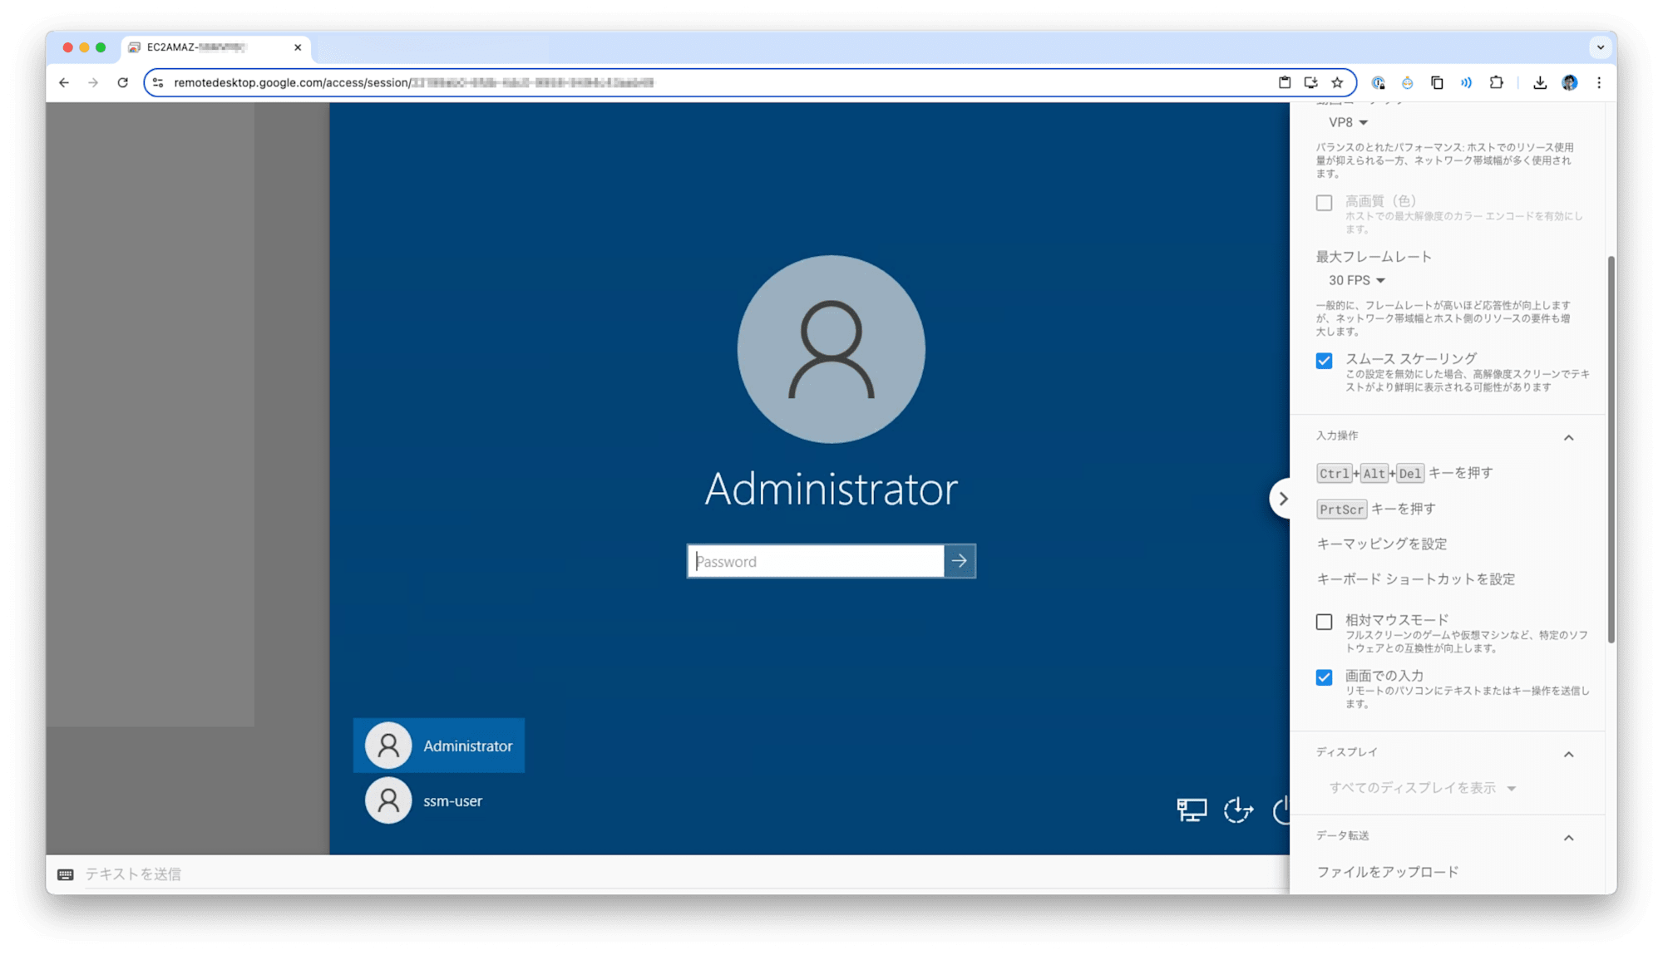
Task: Select the Administrator user account
Action: tap(439, 746)
